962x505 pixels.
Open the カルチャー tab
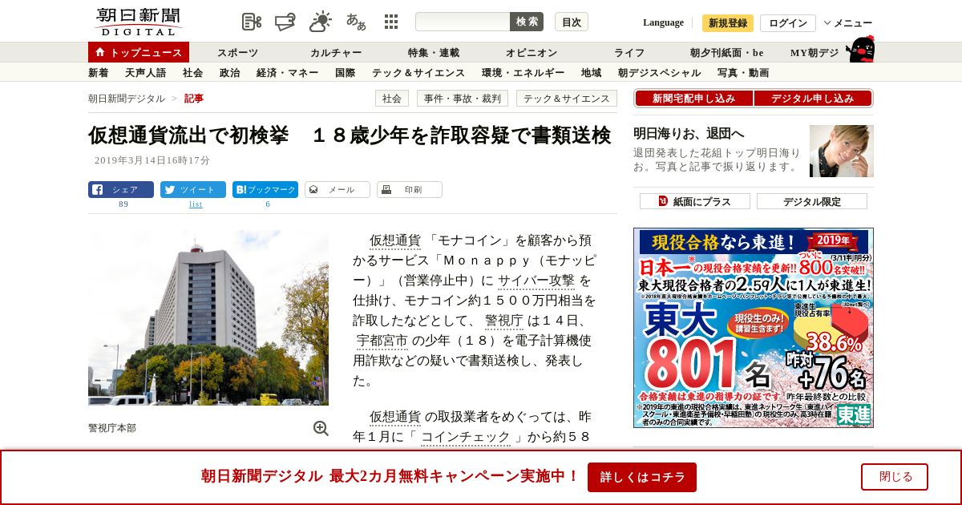click(x=336, y=53)
